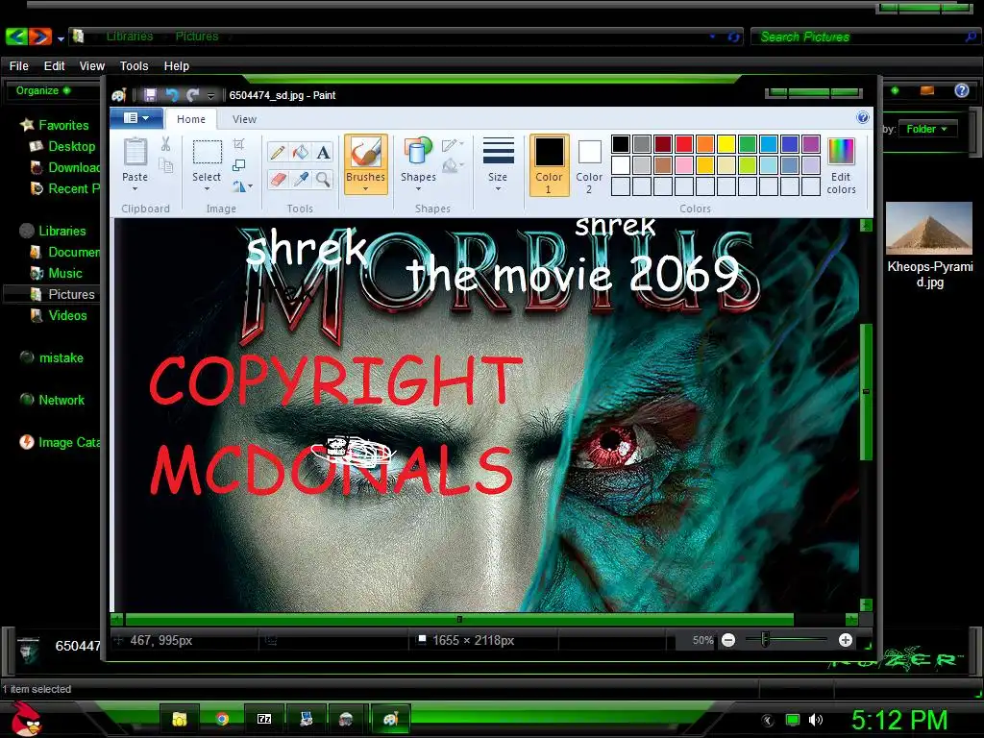
Task: Click the Paint icon on taskbar
Action: pos(390,719)
